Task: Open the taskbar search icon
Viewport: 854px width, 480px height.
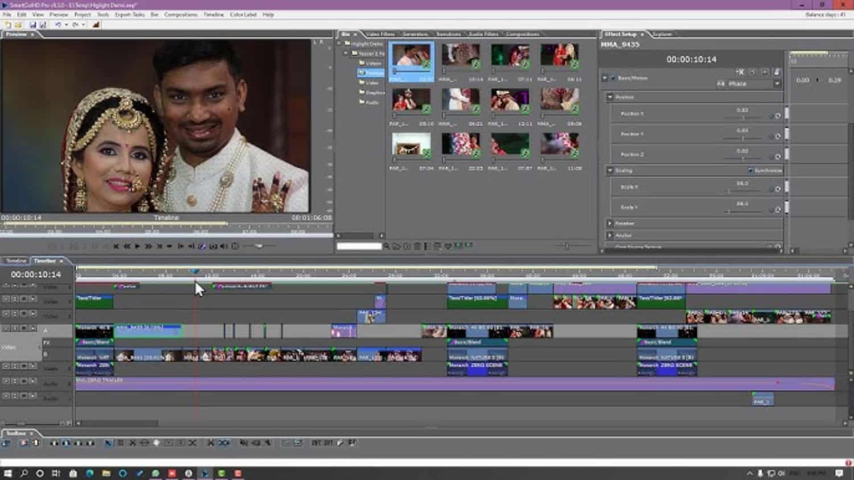Action: tap(24, 473)
